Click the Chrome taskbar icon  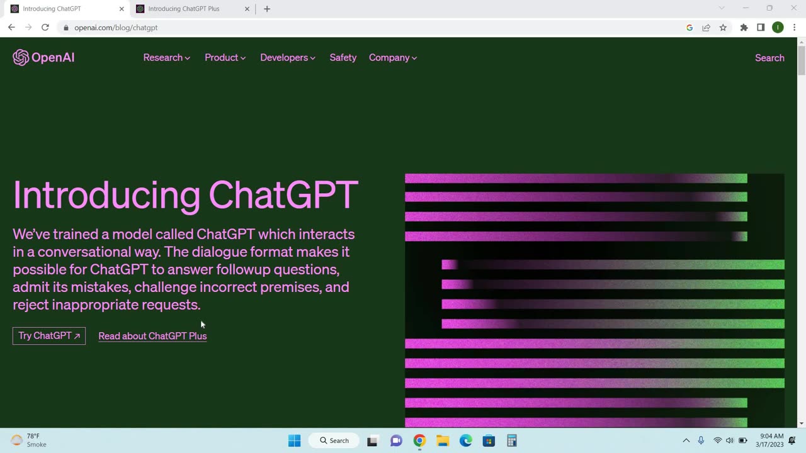click(419, 440)
